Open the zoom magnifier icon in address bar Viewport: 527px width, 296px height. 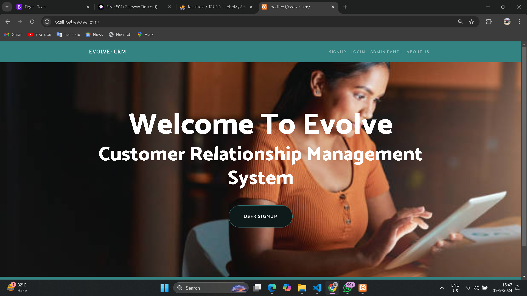coord(460,22)
